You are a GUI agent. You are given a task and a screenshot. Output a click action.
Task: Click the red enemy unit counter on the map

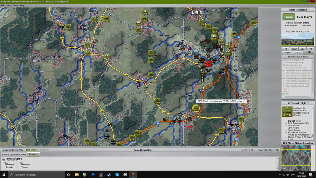[209, 64]
